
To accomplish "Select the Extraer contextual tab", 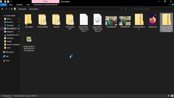I will click(x=45, y=1).
